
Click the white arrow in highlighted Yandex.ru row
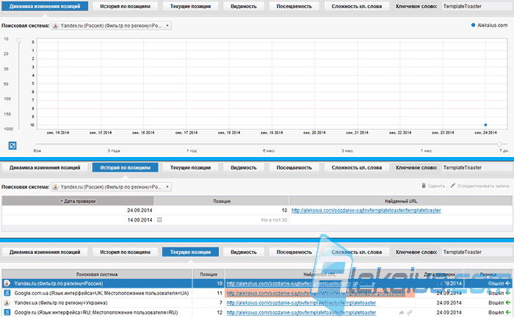click(508, 283)
